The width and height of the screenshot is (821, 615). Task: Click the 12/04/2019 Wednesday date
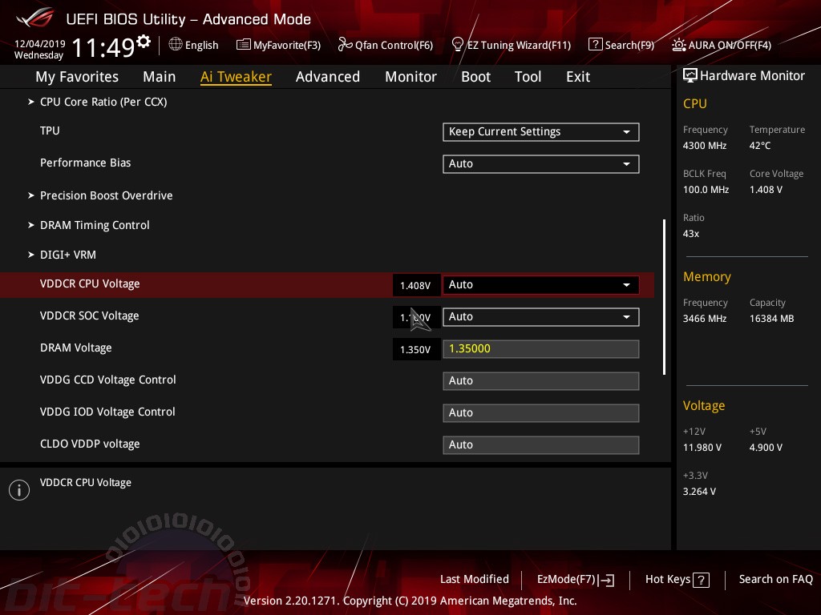(39, 49)
